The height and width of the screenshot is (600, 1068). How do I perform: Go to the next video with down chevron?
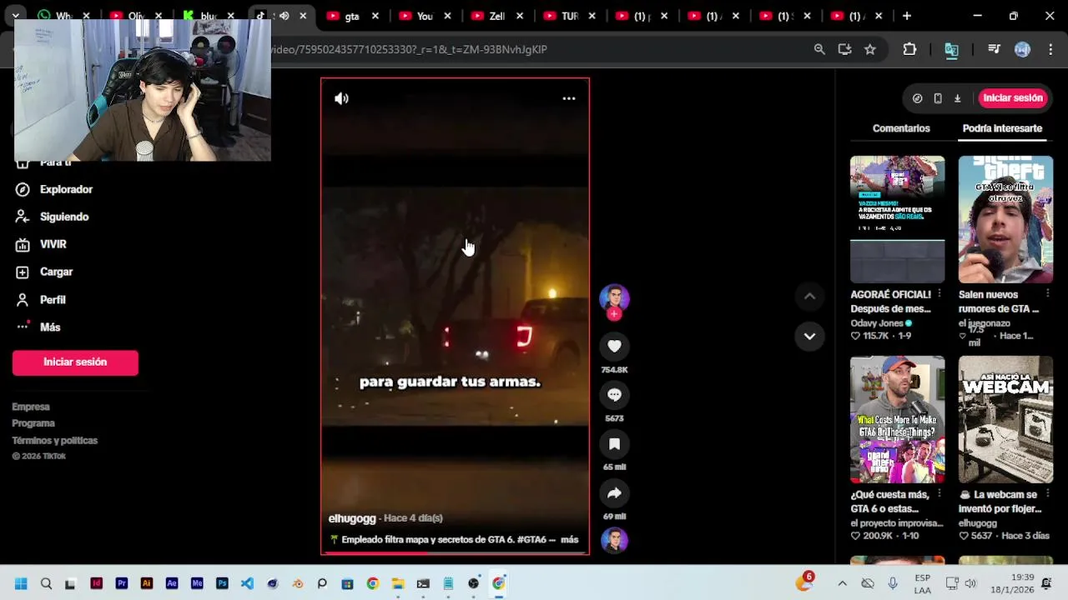[809, 336]
